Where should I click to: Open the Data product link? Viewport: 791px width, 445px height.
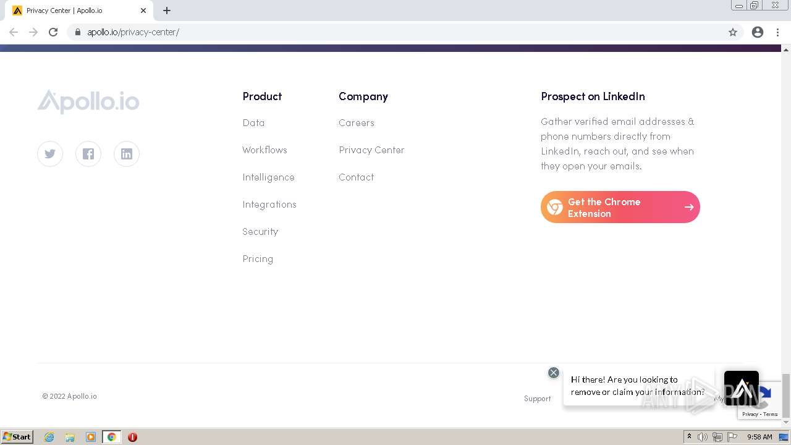[253, 123]
